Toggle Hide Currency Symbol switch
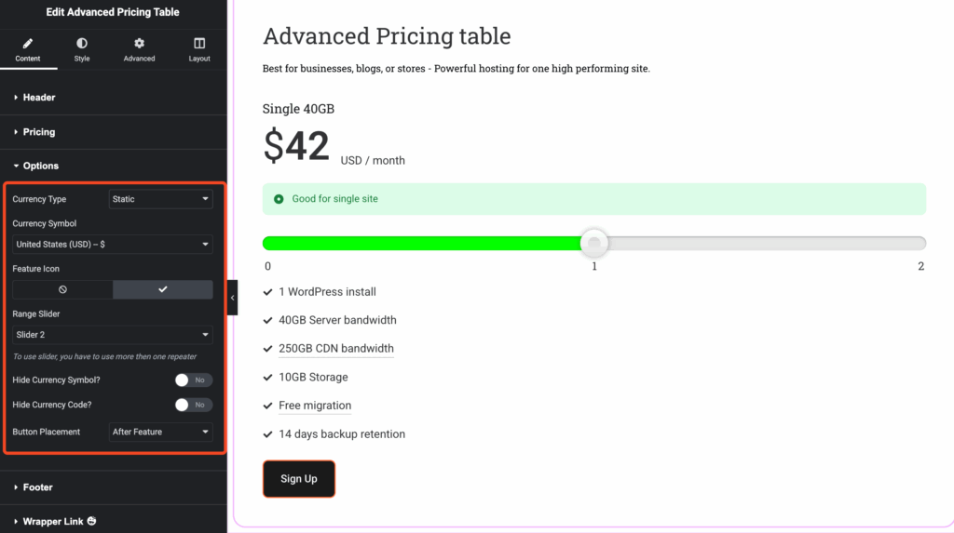This screenshot has height=533, width=954. coord(193,380)
